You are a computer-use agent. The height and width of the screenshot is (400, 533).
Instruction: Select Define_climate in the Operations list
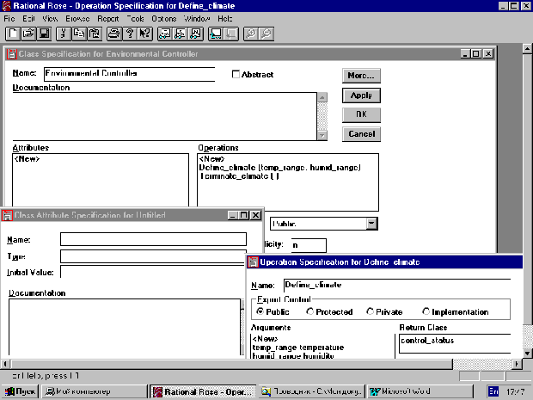tap(279, 167)
